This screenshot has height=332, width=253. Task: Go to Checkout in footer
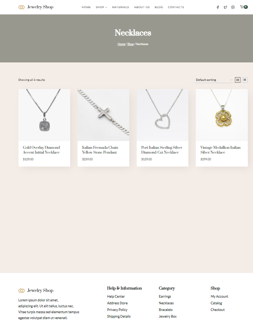[x=218, y=310]
